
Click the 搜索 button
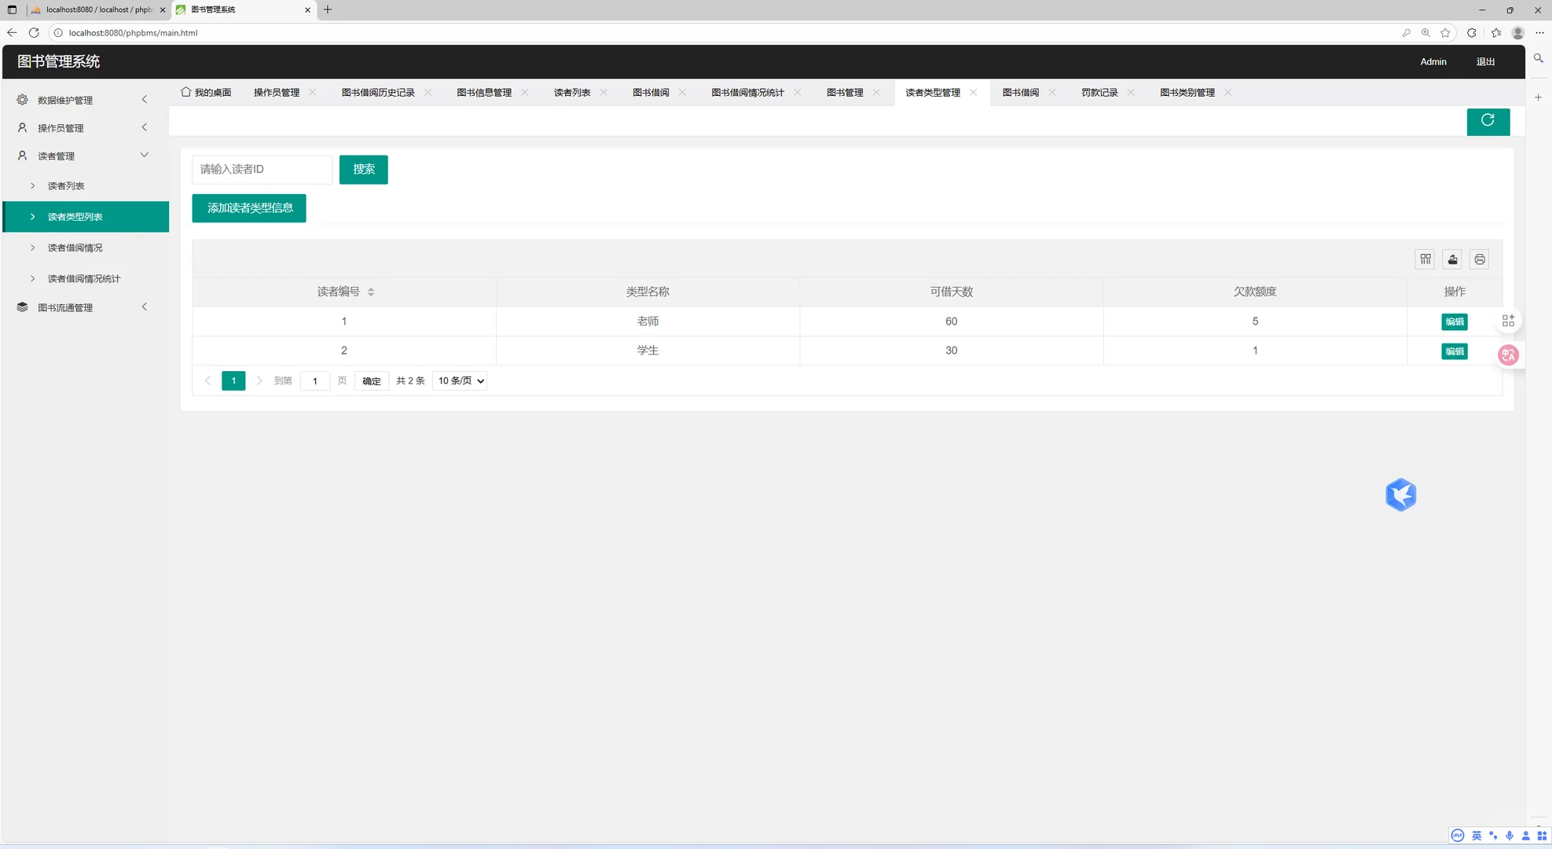pos(363,170)
